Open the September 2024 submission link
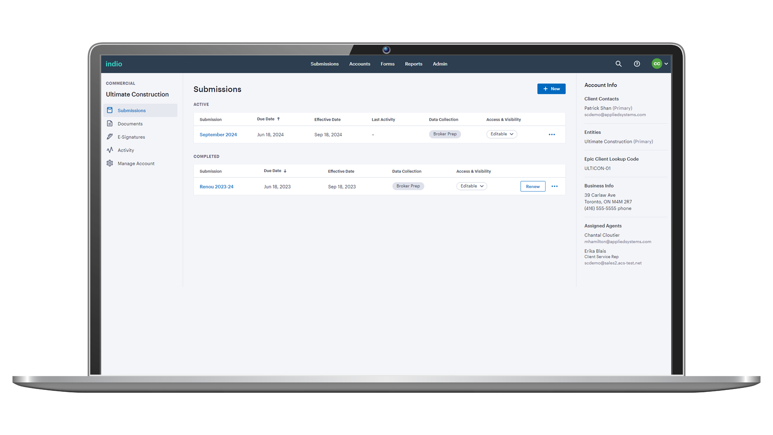773x435 pixels. coord(218,135)
